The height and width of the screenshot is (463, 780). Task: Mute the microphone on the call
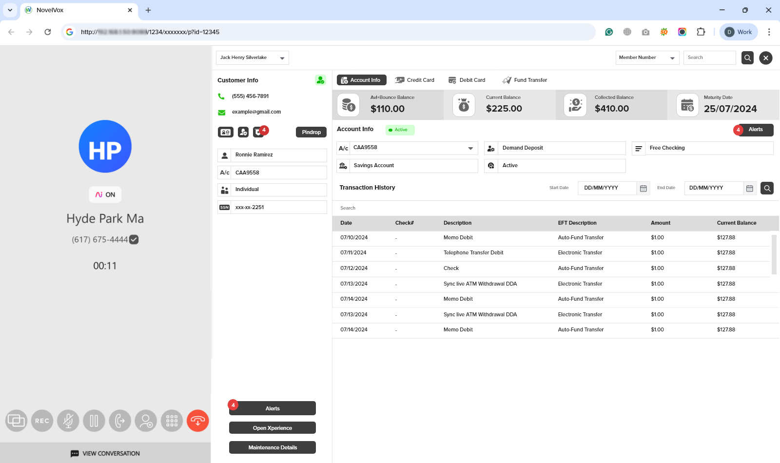click(x=68, y=421)
